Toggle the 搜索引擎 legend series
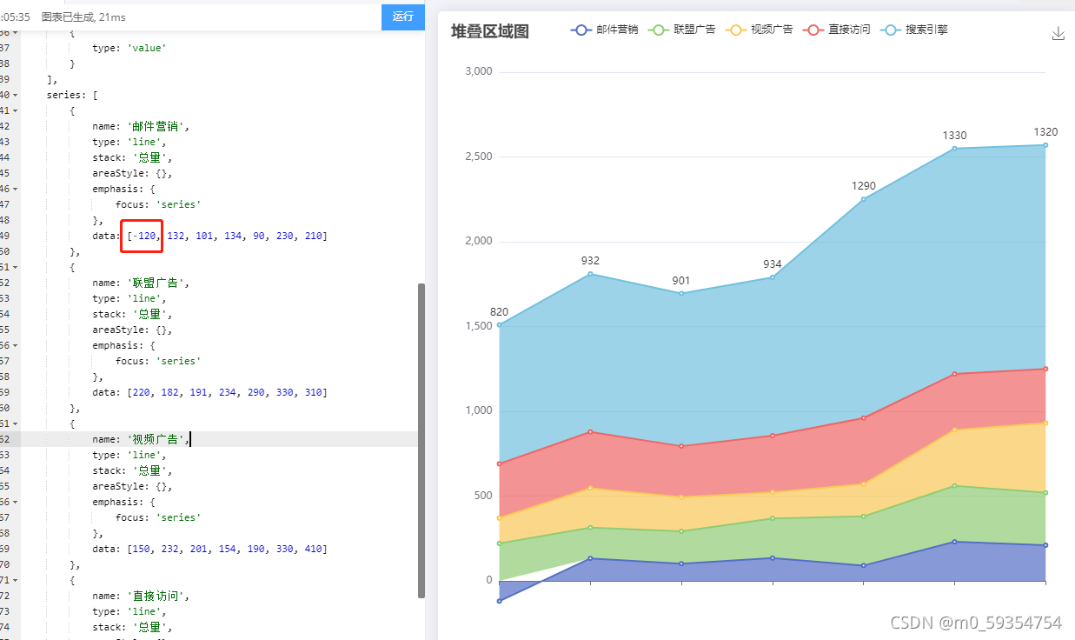 913,30
